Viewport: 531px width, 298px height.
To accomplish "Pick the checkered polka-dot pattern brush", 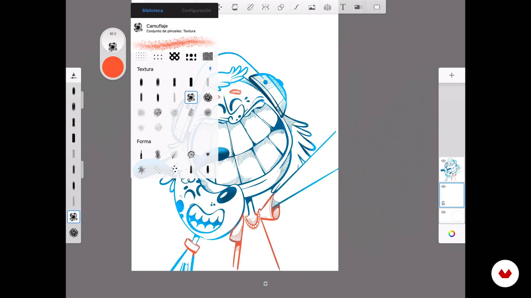I will pyautogui.click(x=174, y=57).
